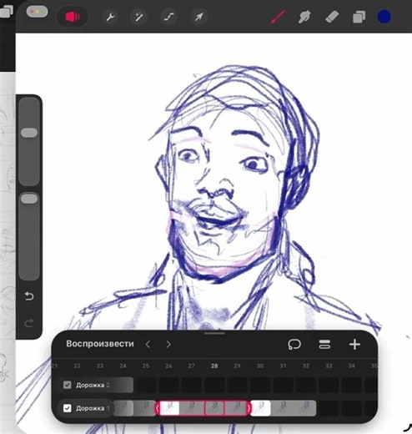Click the brush opacity slider handle
The height and width of the screenshot is (434, 412).
click(29, 199)
